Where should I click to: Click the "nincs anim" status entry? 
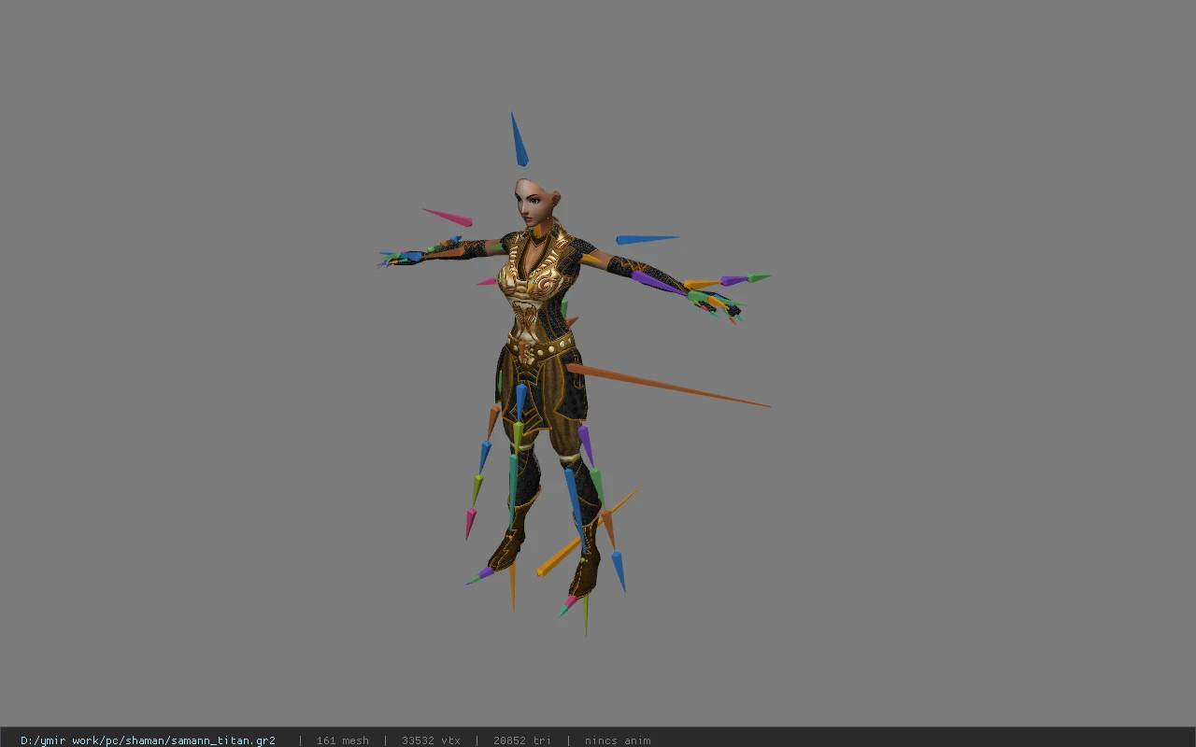[x=618, y=740]
